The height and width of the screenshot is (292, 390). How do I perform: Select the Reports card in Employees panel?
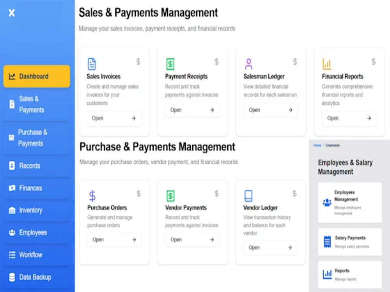coord(350,274)
